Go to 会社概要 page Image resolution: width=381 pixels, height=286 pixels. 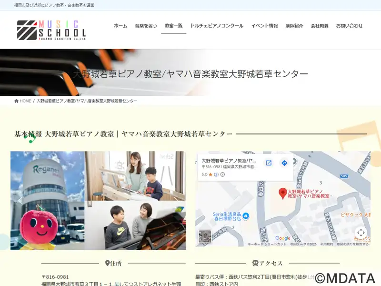tap(320, 26)
